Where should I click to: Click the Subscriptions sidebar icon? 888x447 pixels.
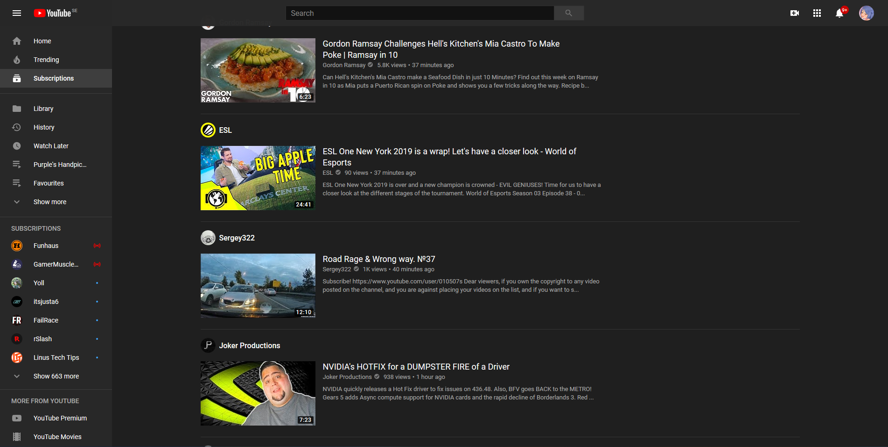coord(17,78)
